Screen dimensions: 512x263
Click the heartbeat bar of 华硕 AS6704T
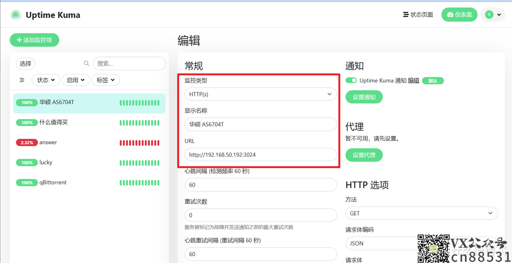[139, 103]
